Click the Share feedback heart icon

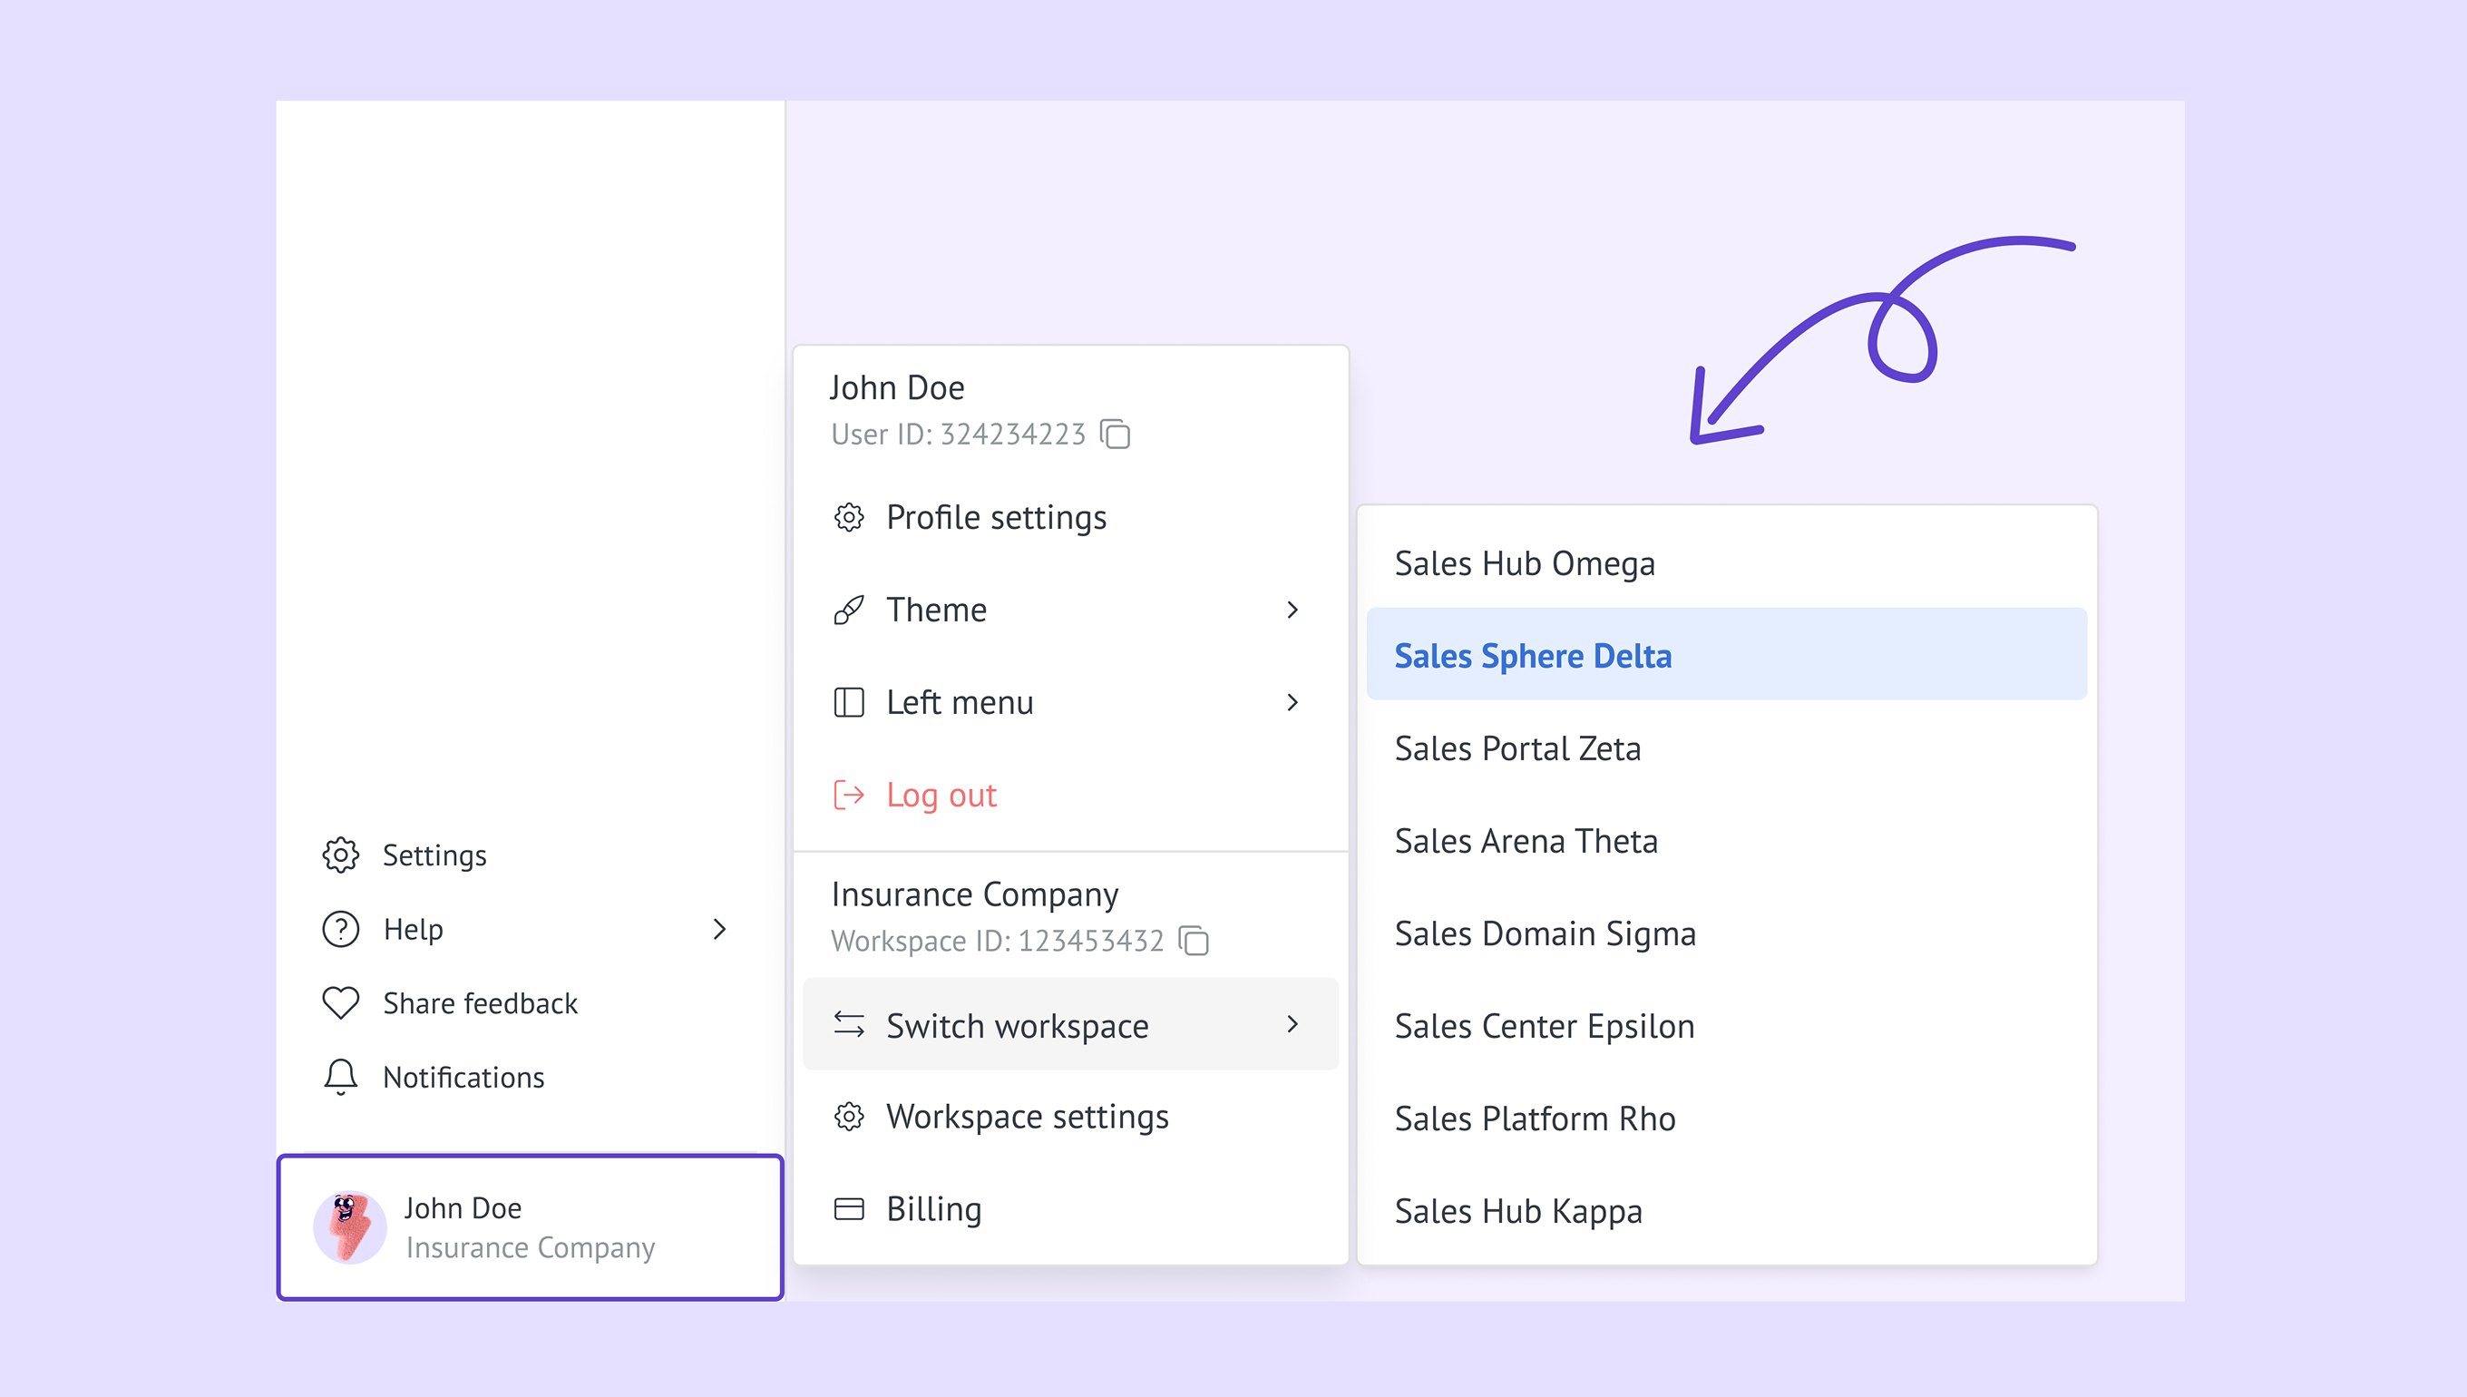point(340,1002)
